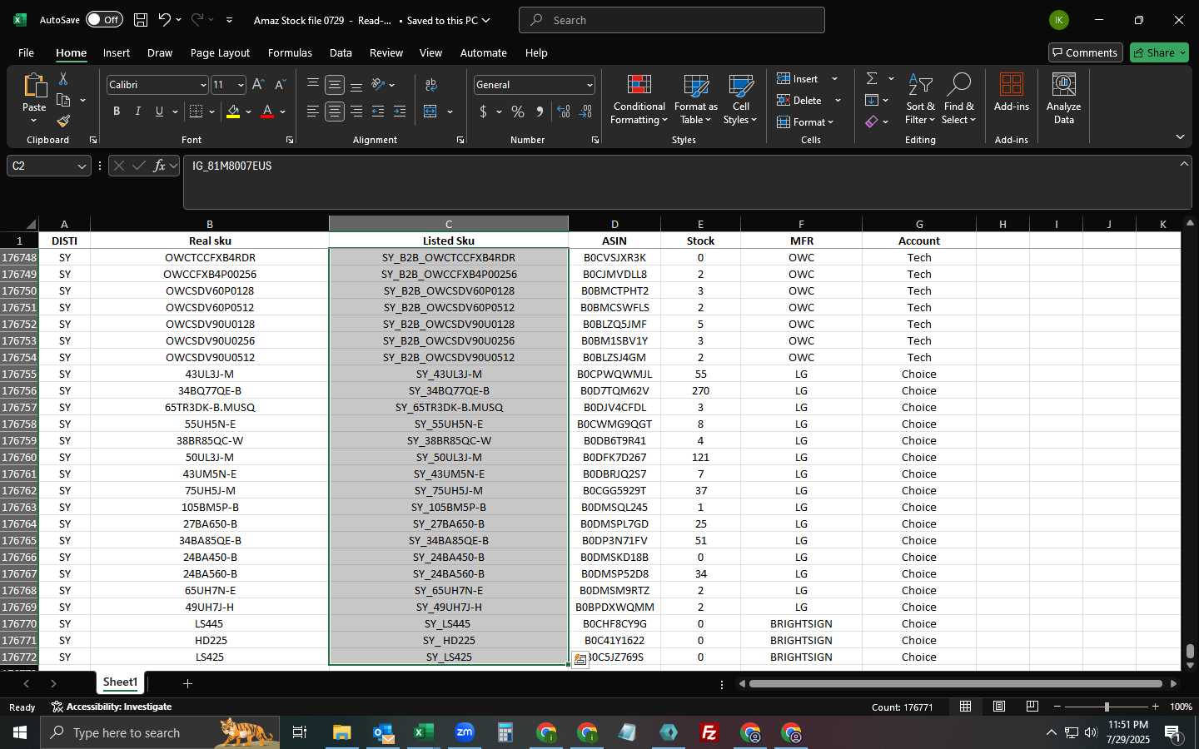1199x749 pixels.
Task: Click the paste options icon below selection
Action: 580,660
